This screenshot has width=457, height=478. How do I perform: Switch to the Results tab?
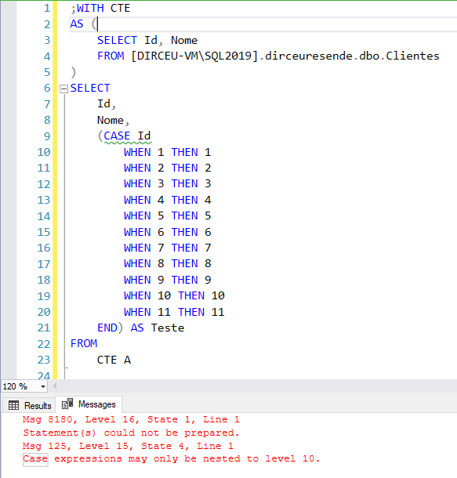[x=30, y=406]
